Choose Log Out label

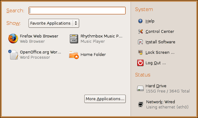[x=156, y=63]
